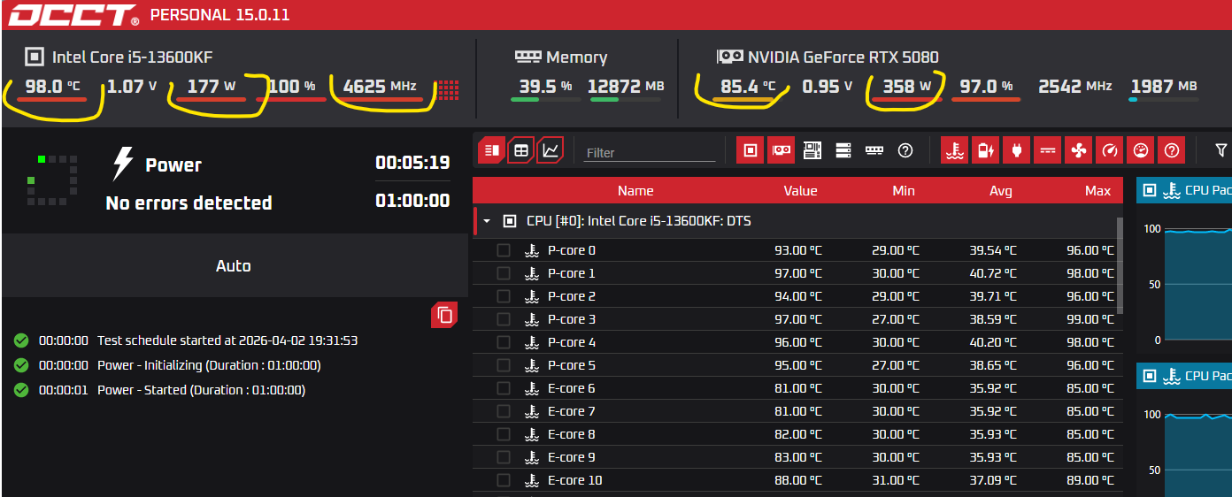The height and width of the screenshot is (497, 1232).
Task: Select the graph-only monitoring view icon
Action: pos(551,150)
